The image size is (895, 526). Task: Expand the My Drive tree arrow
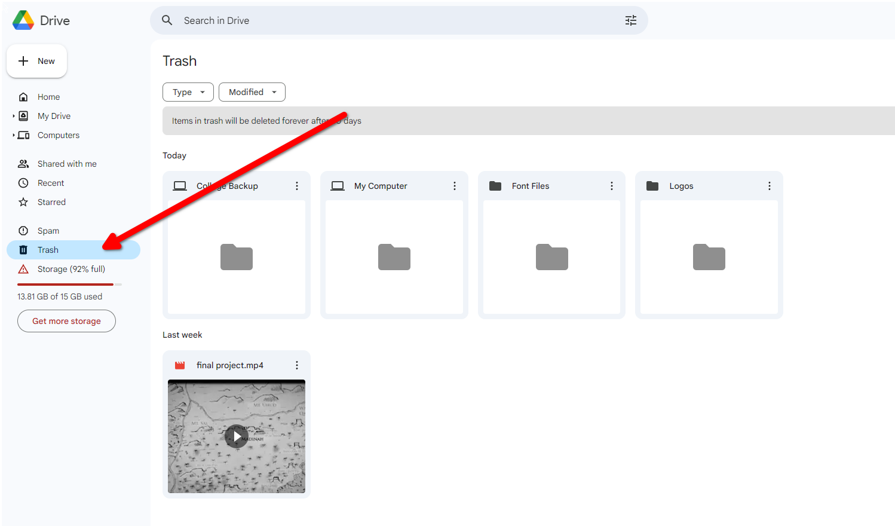point(14,116)
